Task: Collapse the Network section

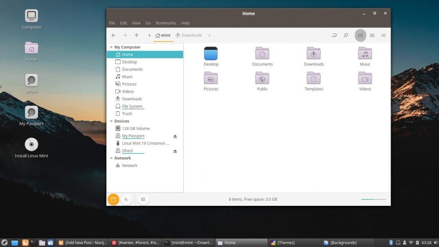Action: tap(111, 158)
